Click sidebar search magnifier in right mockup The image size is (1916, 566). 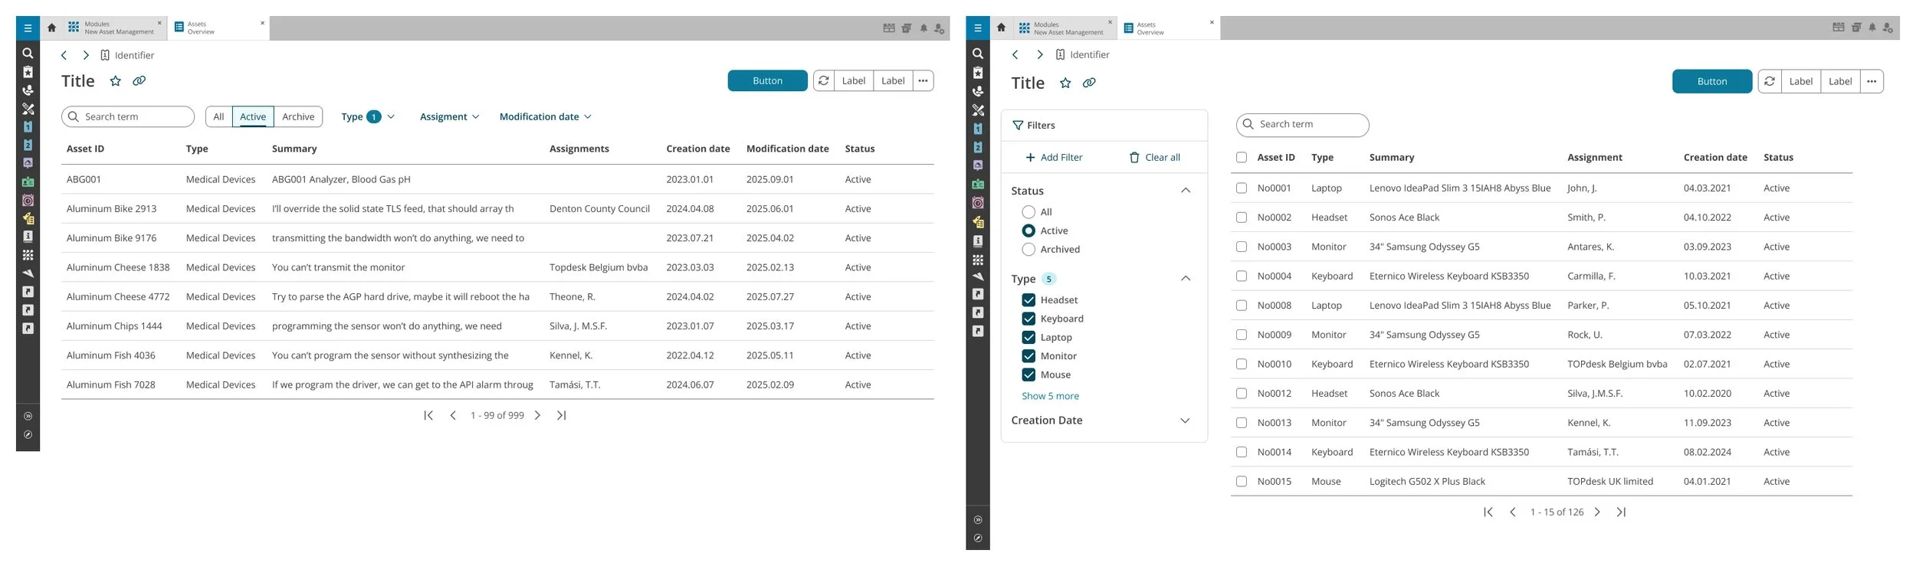(x=977, y=54)
